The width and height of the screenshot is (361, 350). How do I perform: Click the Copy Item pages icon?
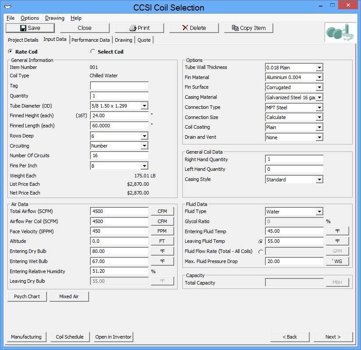[x=235, y=28]
